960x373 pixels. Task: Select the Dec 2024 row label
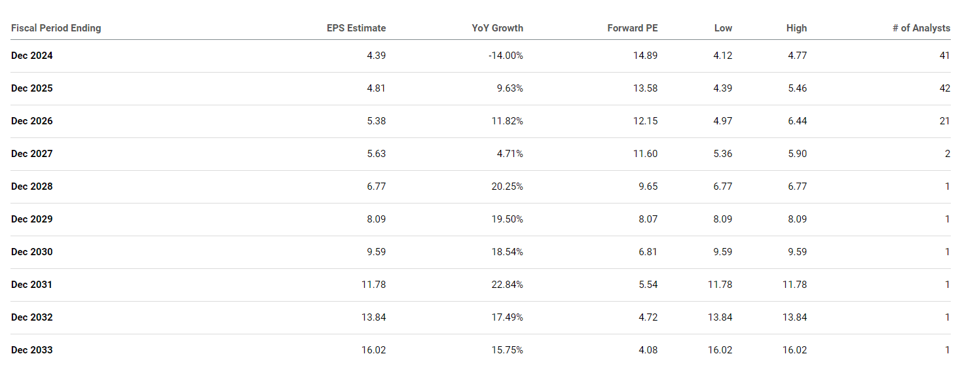tap(32, 56)
